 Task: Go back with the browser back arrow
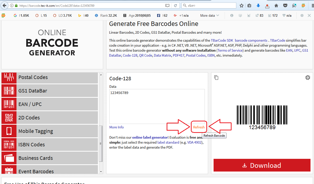[4, 5]
